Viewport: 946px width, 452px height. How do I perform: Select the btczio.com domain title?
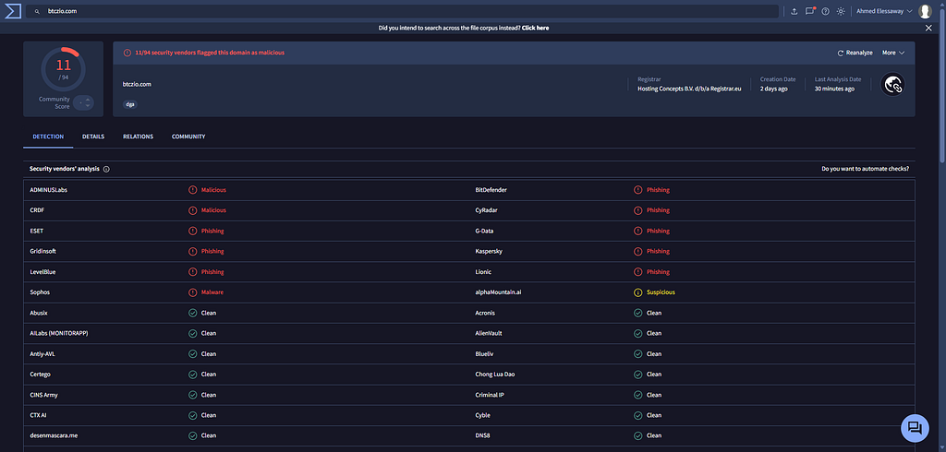[x=137, y=84]
